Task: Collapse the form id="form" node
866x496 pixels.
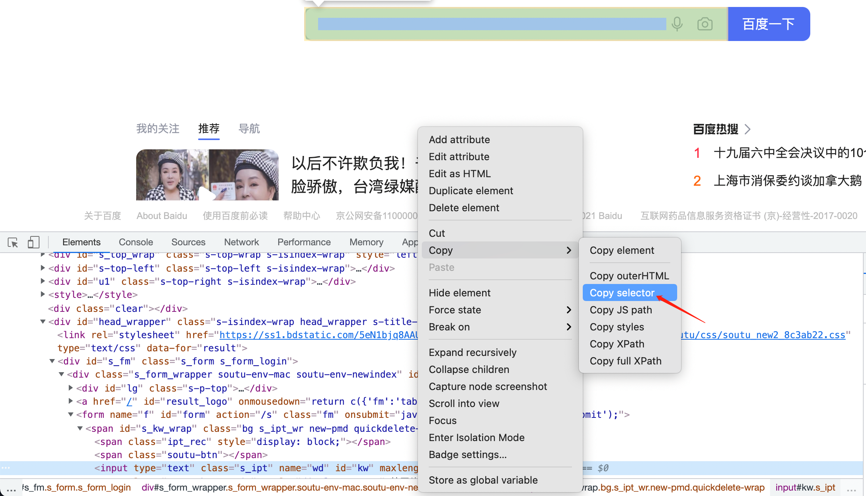Action: tap(71, 414)
